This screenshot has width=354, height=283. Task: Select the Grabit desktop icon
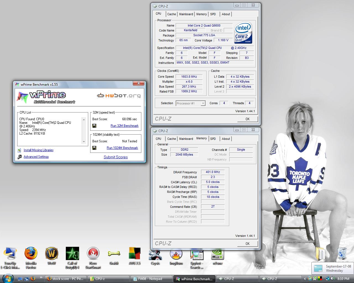point(114,256)
